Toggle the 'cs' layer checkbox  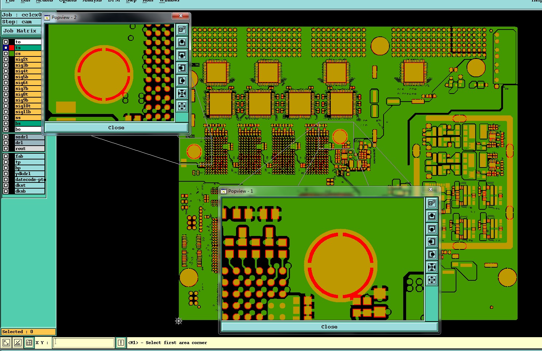click(x=6, y=54)
